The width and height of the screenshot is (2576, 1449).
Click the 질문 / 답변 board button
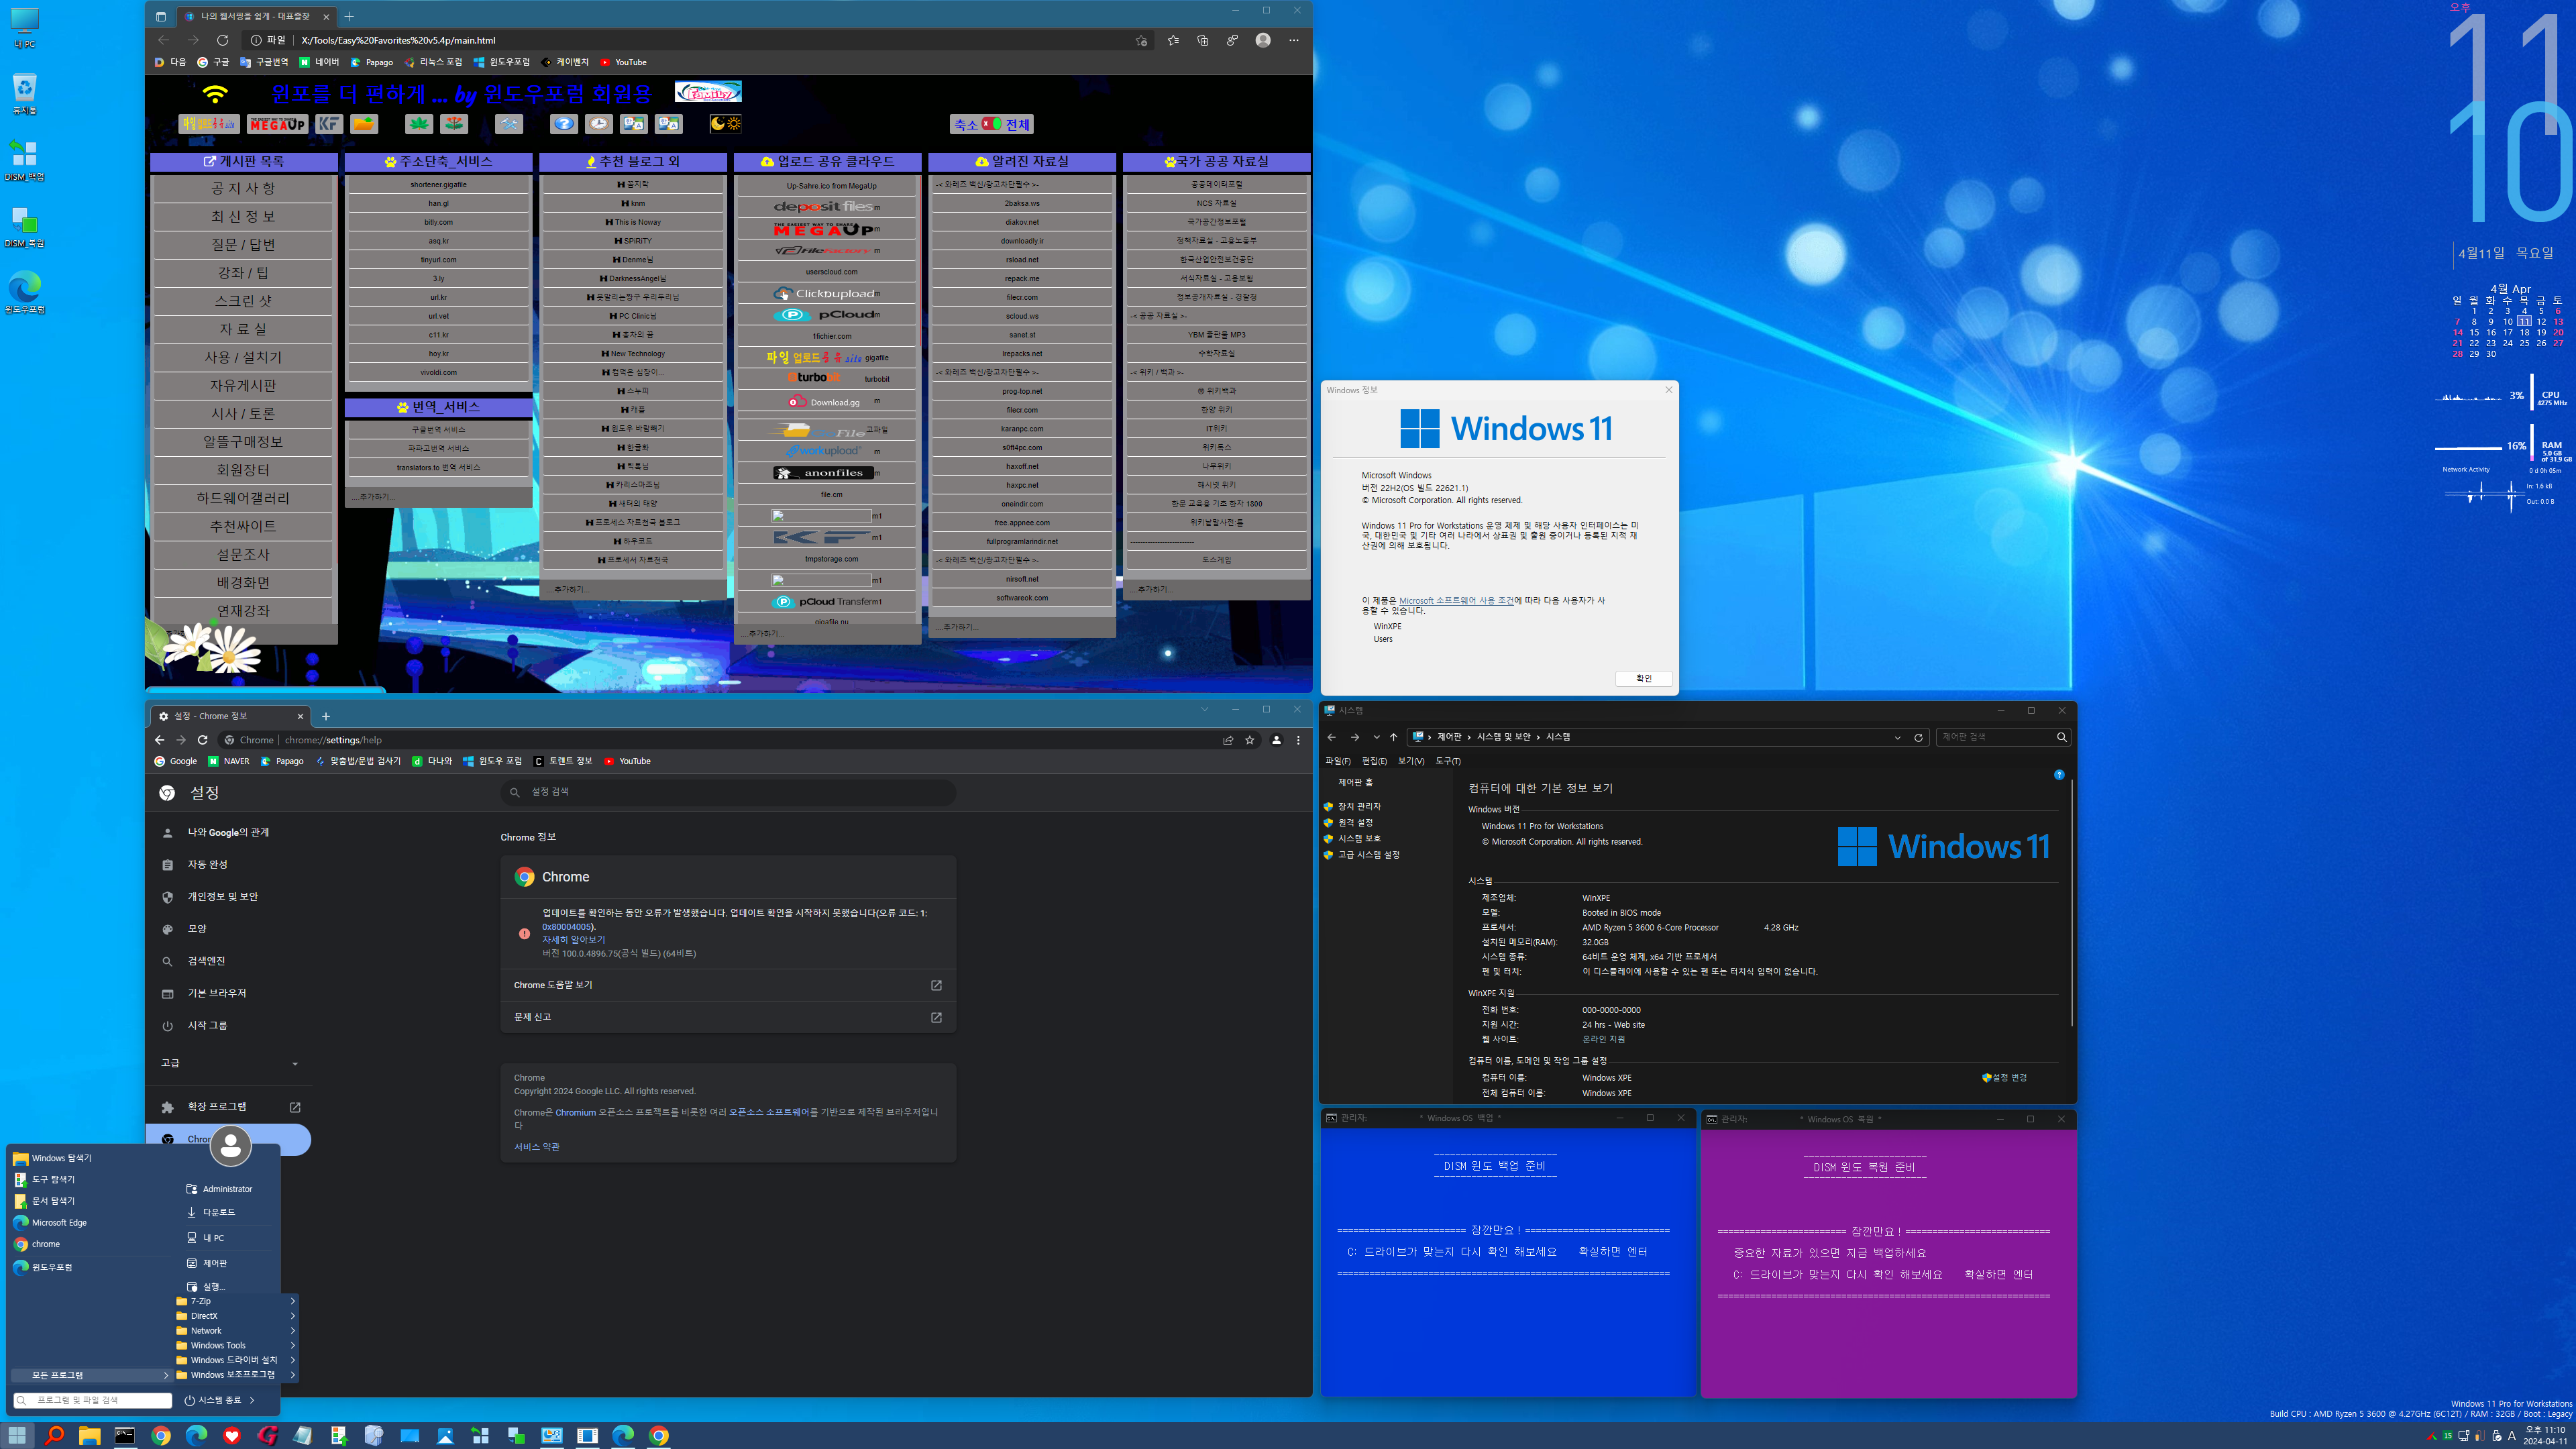pos(243,244)
